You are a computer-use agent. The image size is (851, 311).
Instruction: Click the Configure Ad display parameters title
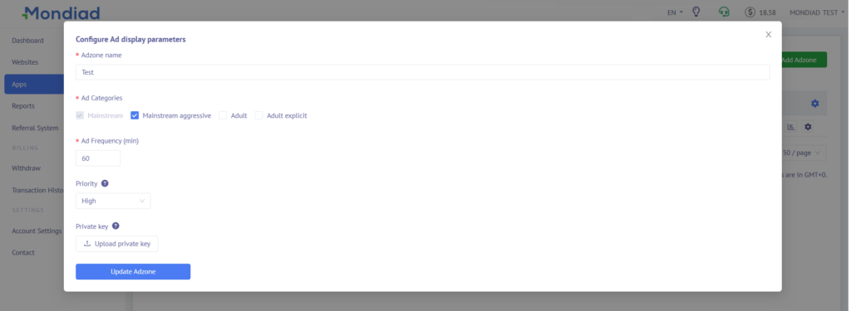[130, 40]
